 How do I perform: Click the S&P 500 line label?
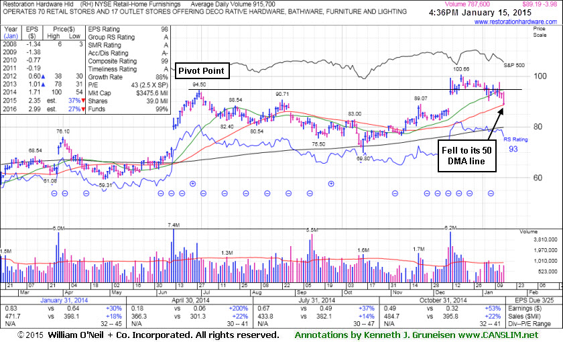pyautogui.click(x=514, y=66)
